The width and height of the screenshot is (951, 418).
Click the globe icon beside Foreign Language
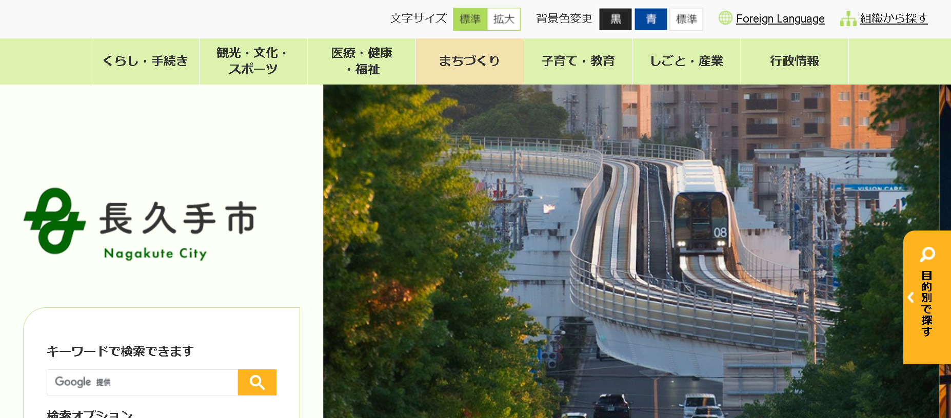click(725, 18)
